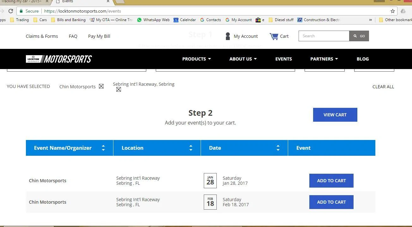This screenshot has height=227, width=412.
Task: Open the WhatsApp Web bookmark
Action: (154, 20)
